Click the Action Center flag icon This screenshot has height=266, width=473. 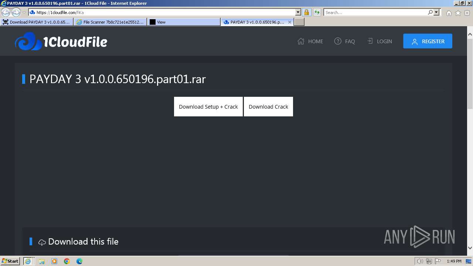(x=438, y=261)
